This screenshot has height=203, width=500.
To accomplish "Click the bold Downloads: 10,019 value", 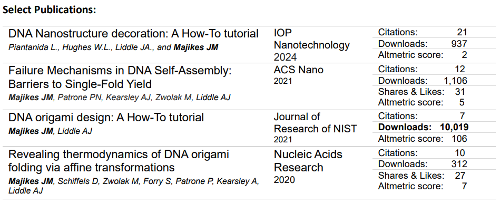I will (x=423, y=127).
